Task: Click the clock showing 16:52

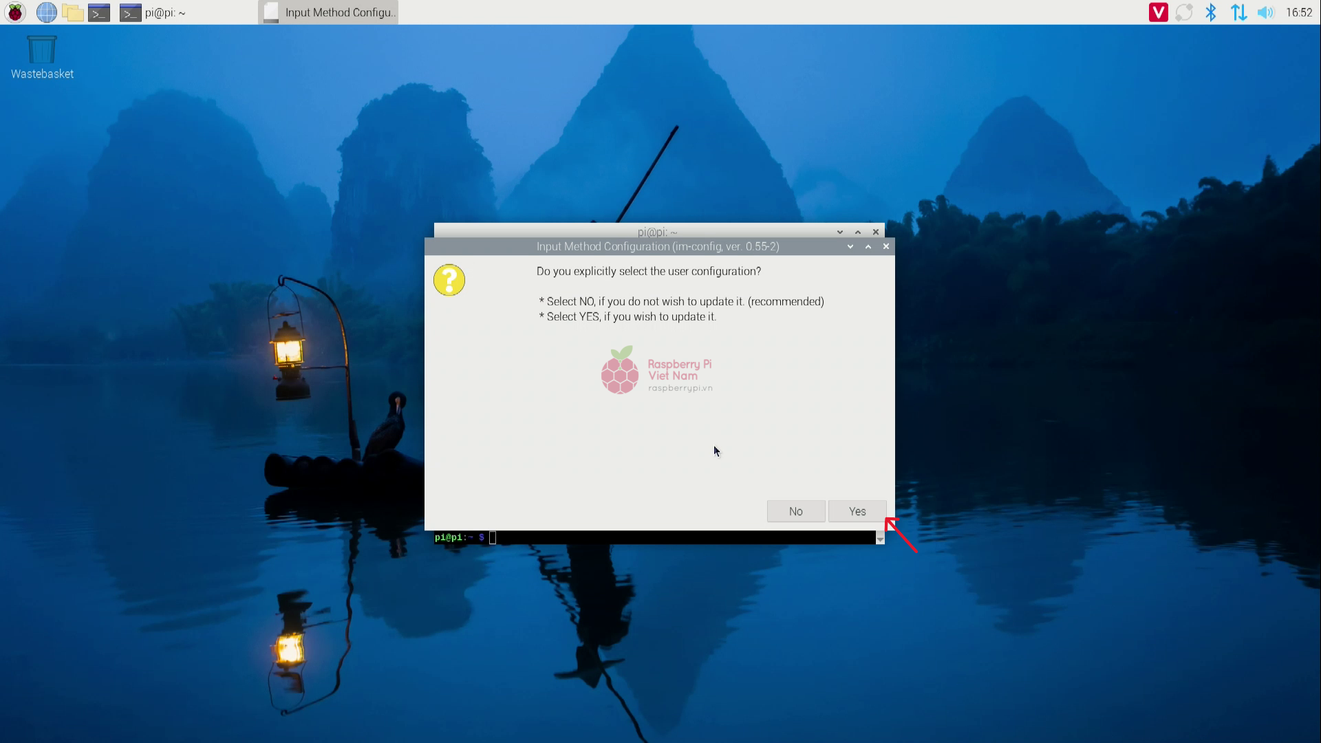Action: coord(1299,12)
